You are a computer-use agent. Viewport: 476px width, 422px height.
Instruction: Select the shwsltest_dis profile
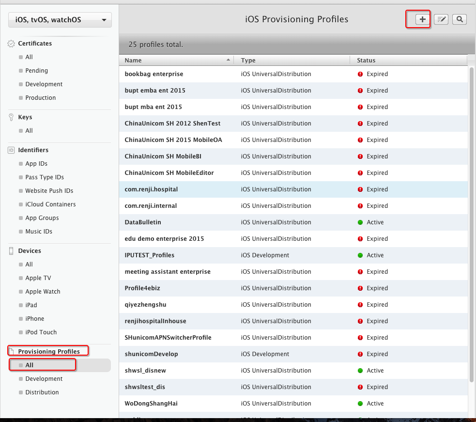click(x=293, y=387)
